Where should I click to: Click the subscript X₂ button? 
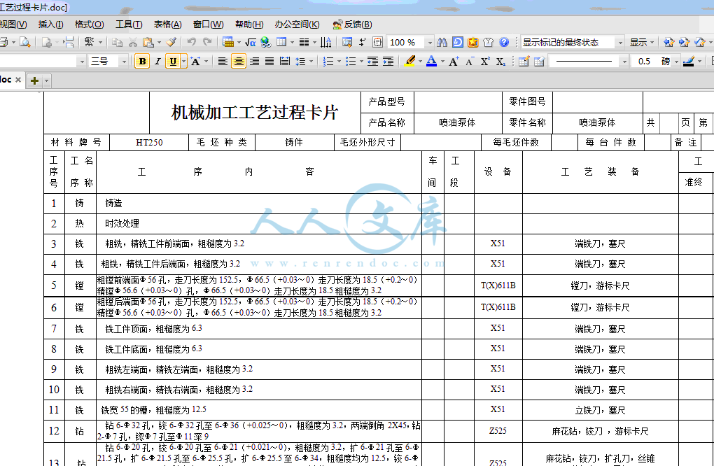(x=500, y=62)
